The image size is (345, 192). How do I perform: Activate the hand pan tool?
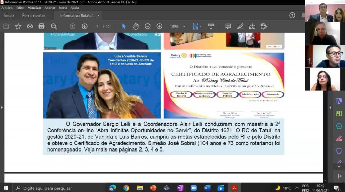coord(135,26)
